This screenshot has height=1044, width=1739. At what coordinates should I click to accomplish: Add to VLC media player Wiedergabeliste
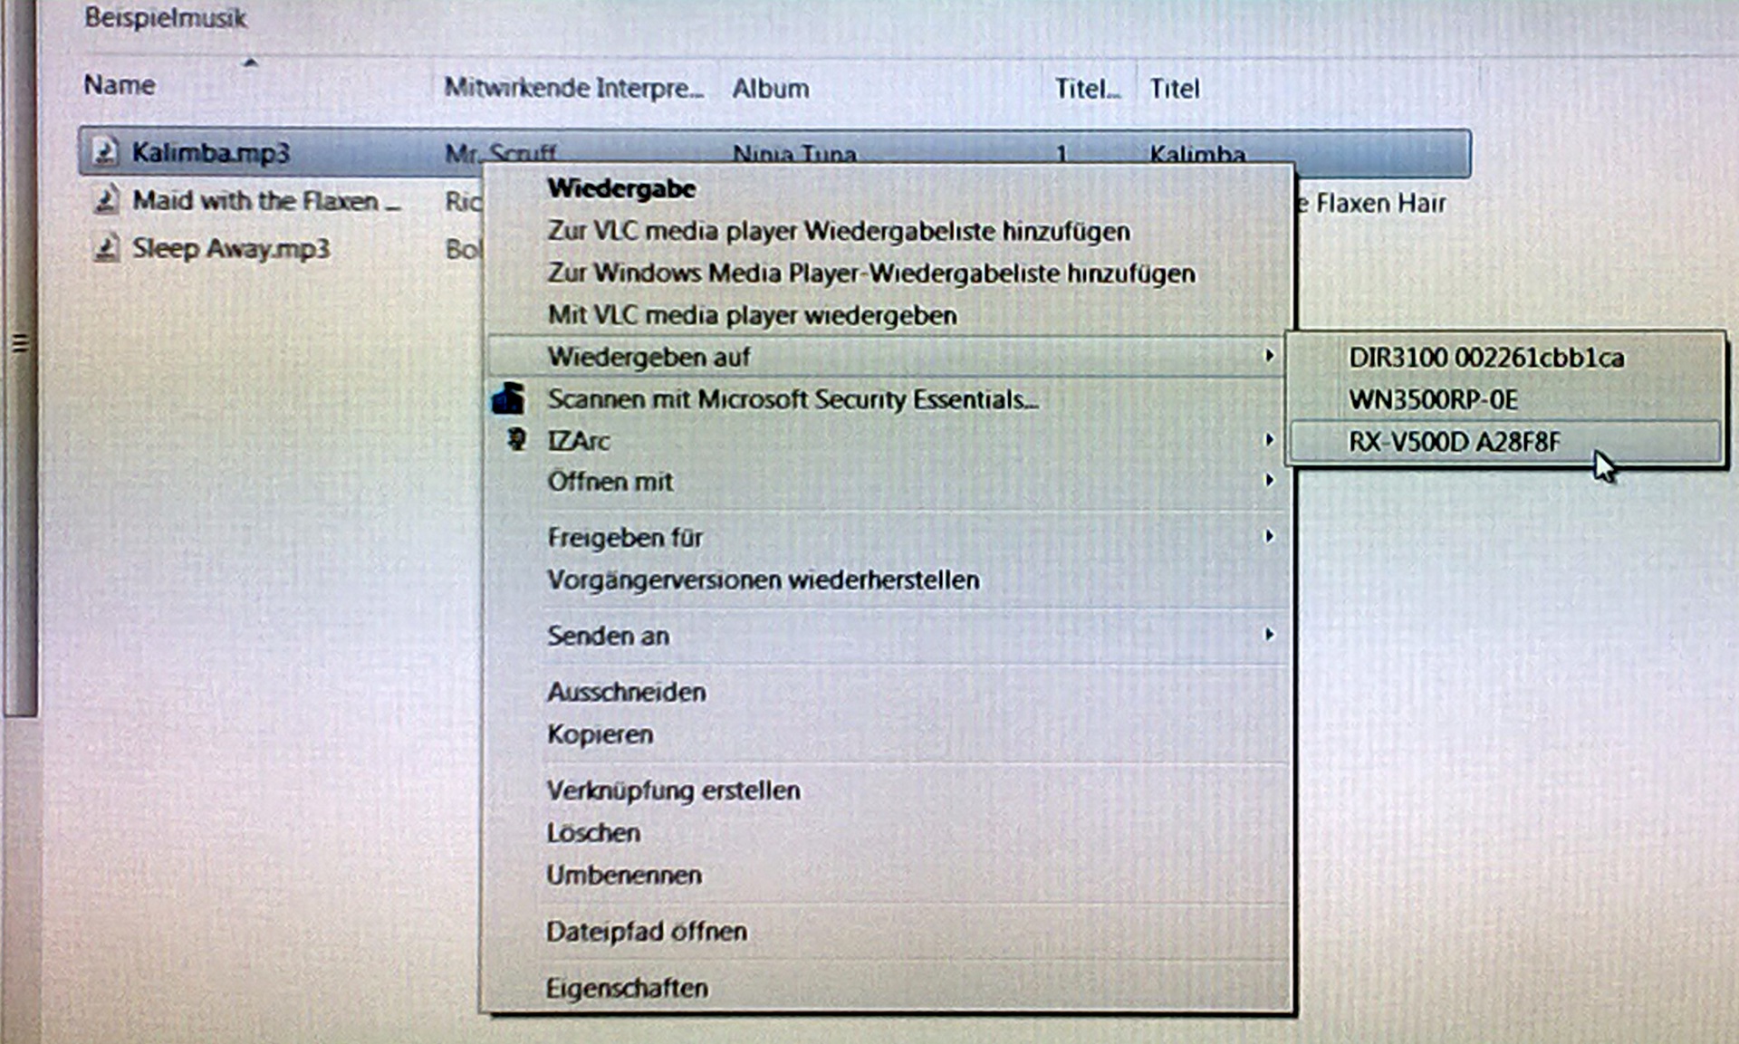839,231
